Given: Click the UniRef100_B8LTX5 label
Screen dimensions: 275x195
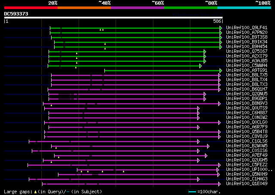Looking at the screenshot, I should [x=247, y=75].
